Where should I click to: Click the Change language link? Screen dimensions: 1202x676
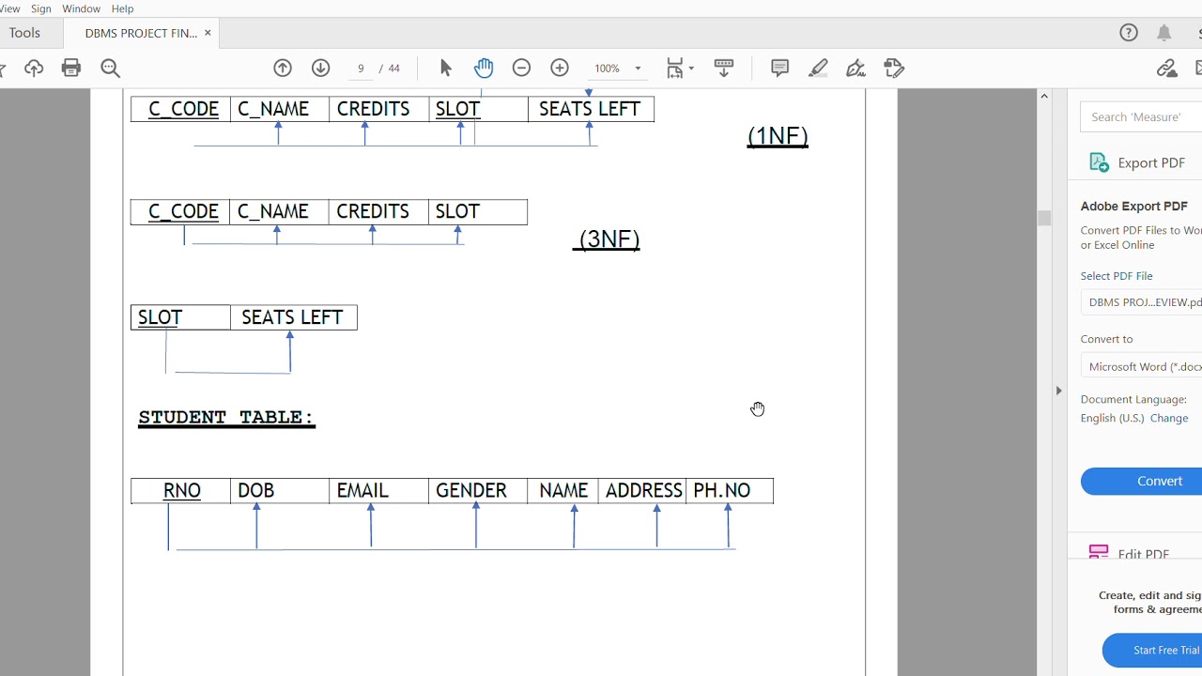click(x=1169, y=418)
